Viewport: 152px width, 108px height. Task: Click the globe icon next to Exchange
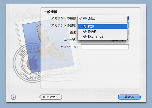(x=85, y=37)
